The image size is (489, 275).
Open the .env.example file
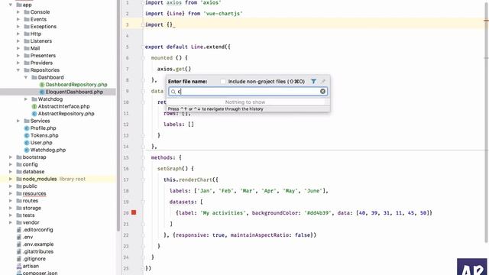pos(38,244)
